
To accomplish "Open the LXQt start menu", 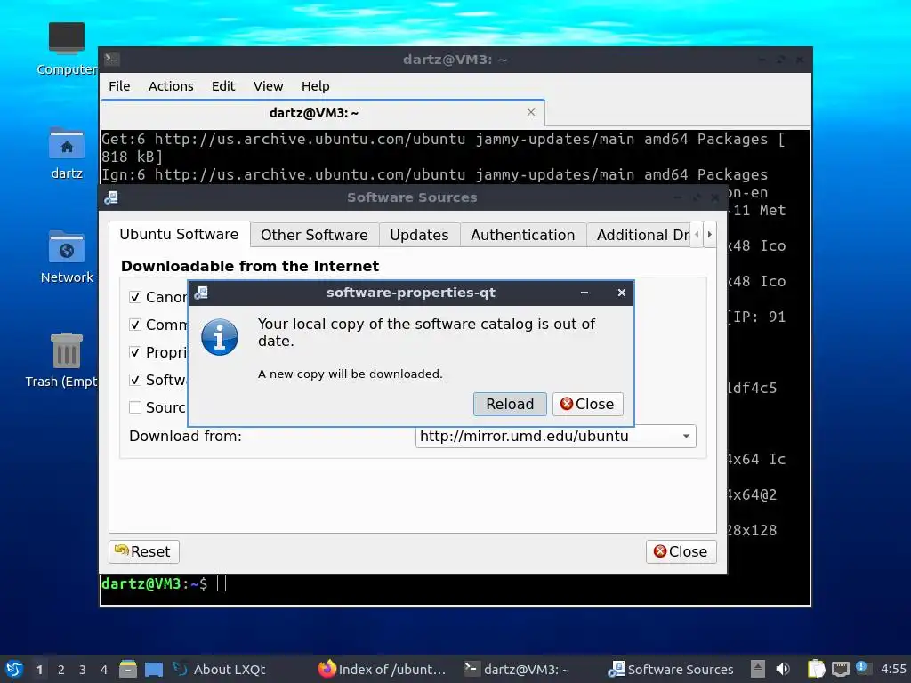I will click(14, 669).
